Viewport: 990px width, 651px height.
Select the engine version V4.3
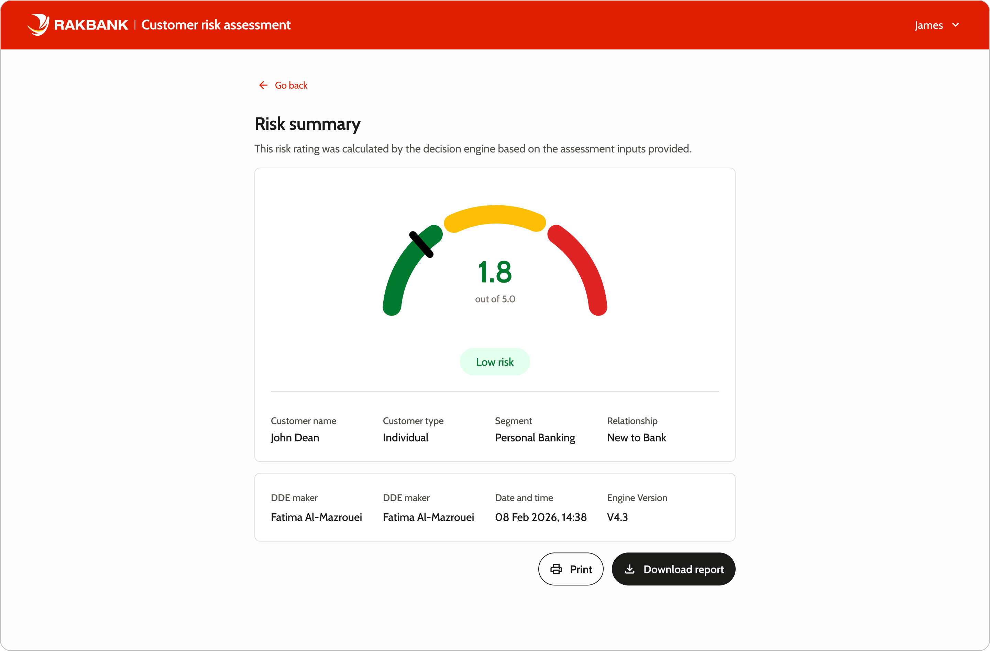click(x=617, y=518)
